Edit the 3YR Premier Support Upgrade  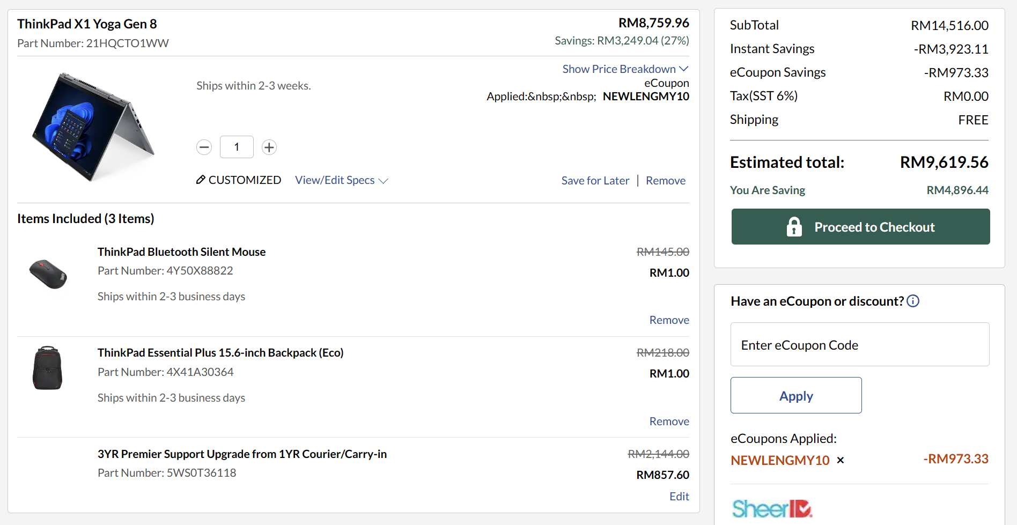(x=679, y=497)
